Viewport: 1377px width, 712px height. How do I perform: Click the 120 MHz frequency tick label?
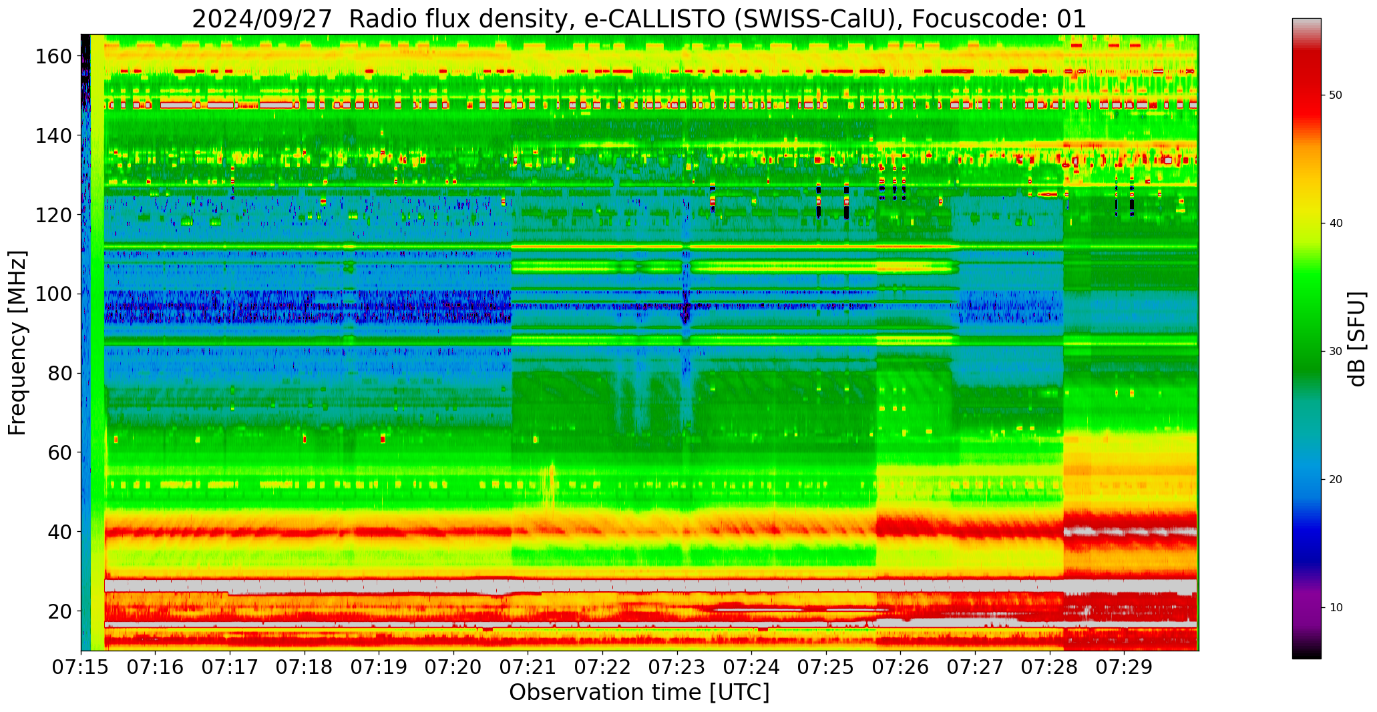coord(53,215)
